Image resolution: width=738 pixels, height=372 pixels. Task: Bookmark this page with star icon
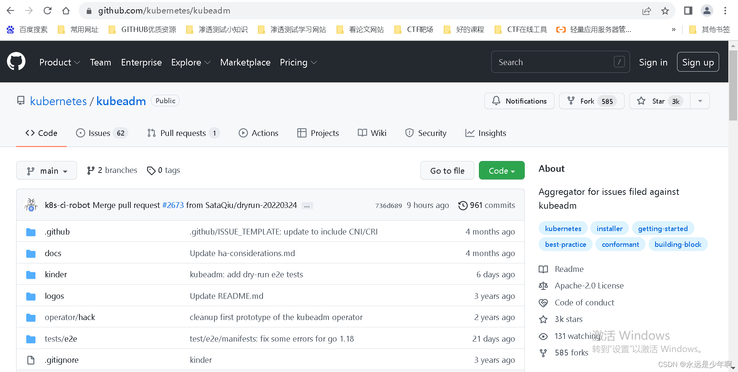click(x=665, y=11)
